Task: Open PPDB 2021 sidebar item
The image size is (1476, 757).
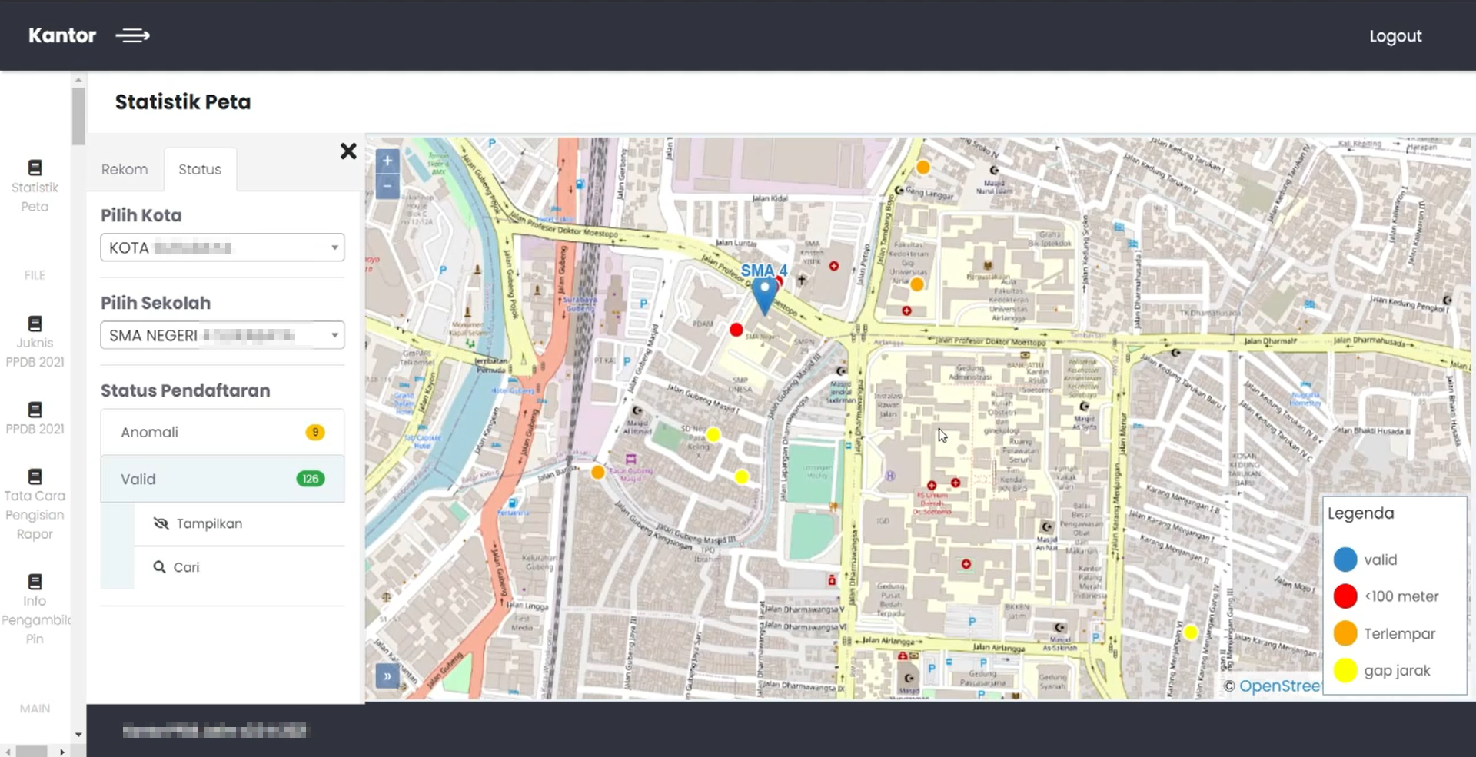Action: tap(35, 419)
